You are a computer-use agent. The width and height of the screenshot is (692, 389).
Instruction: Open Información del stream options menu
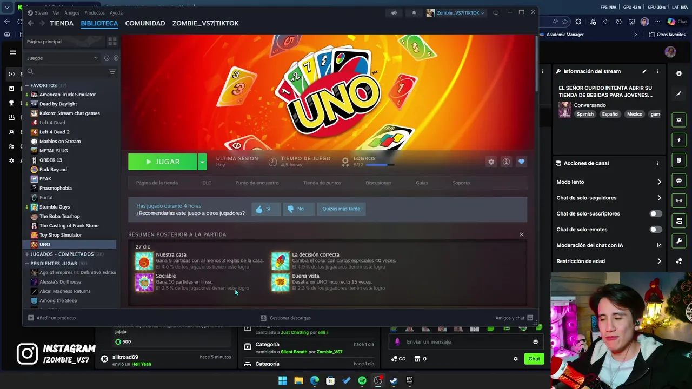pos(657,71)
